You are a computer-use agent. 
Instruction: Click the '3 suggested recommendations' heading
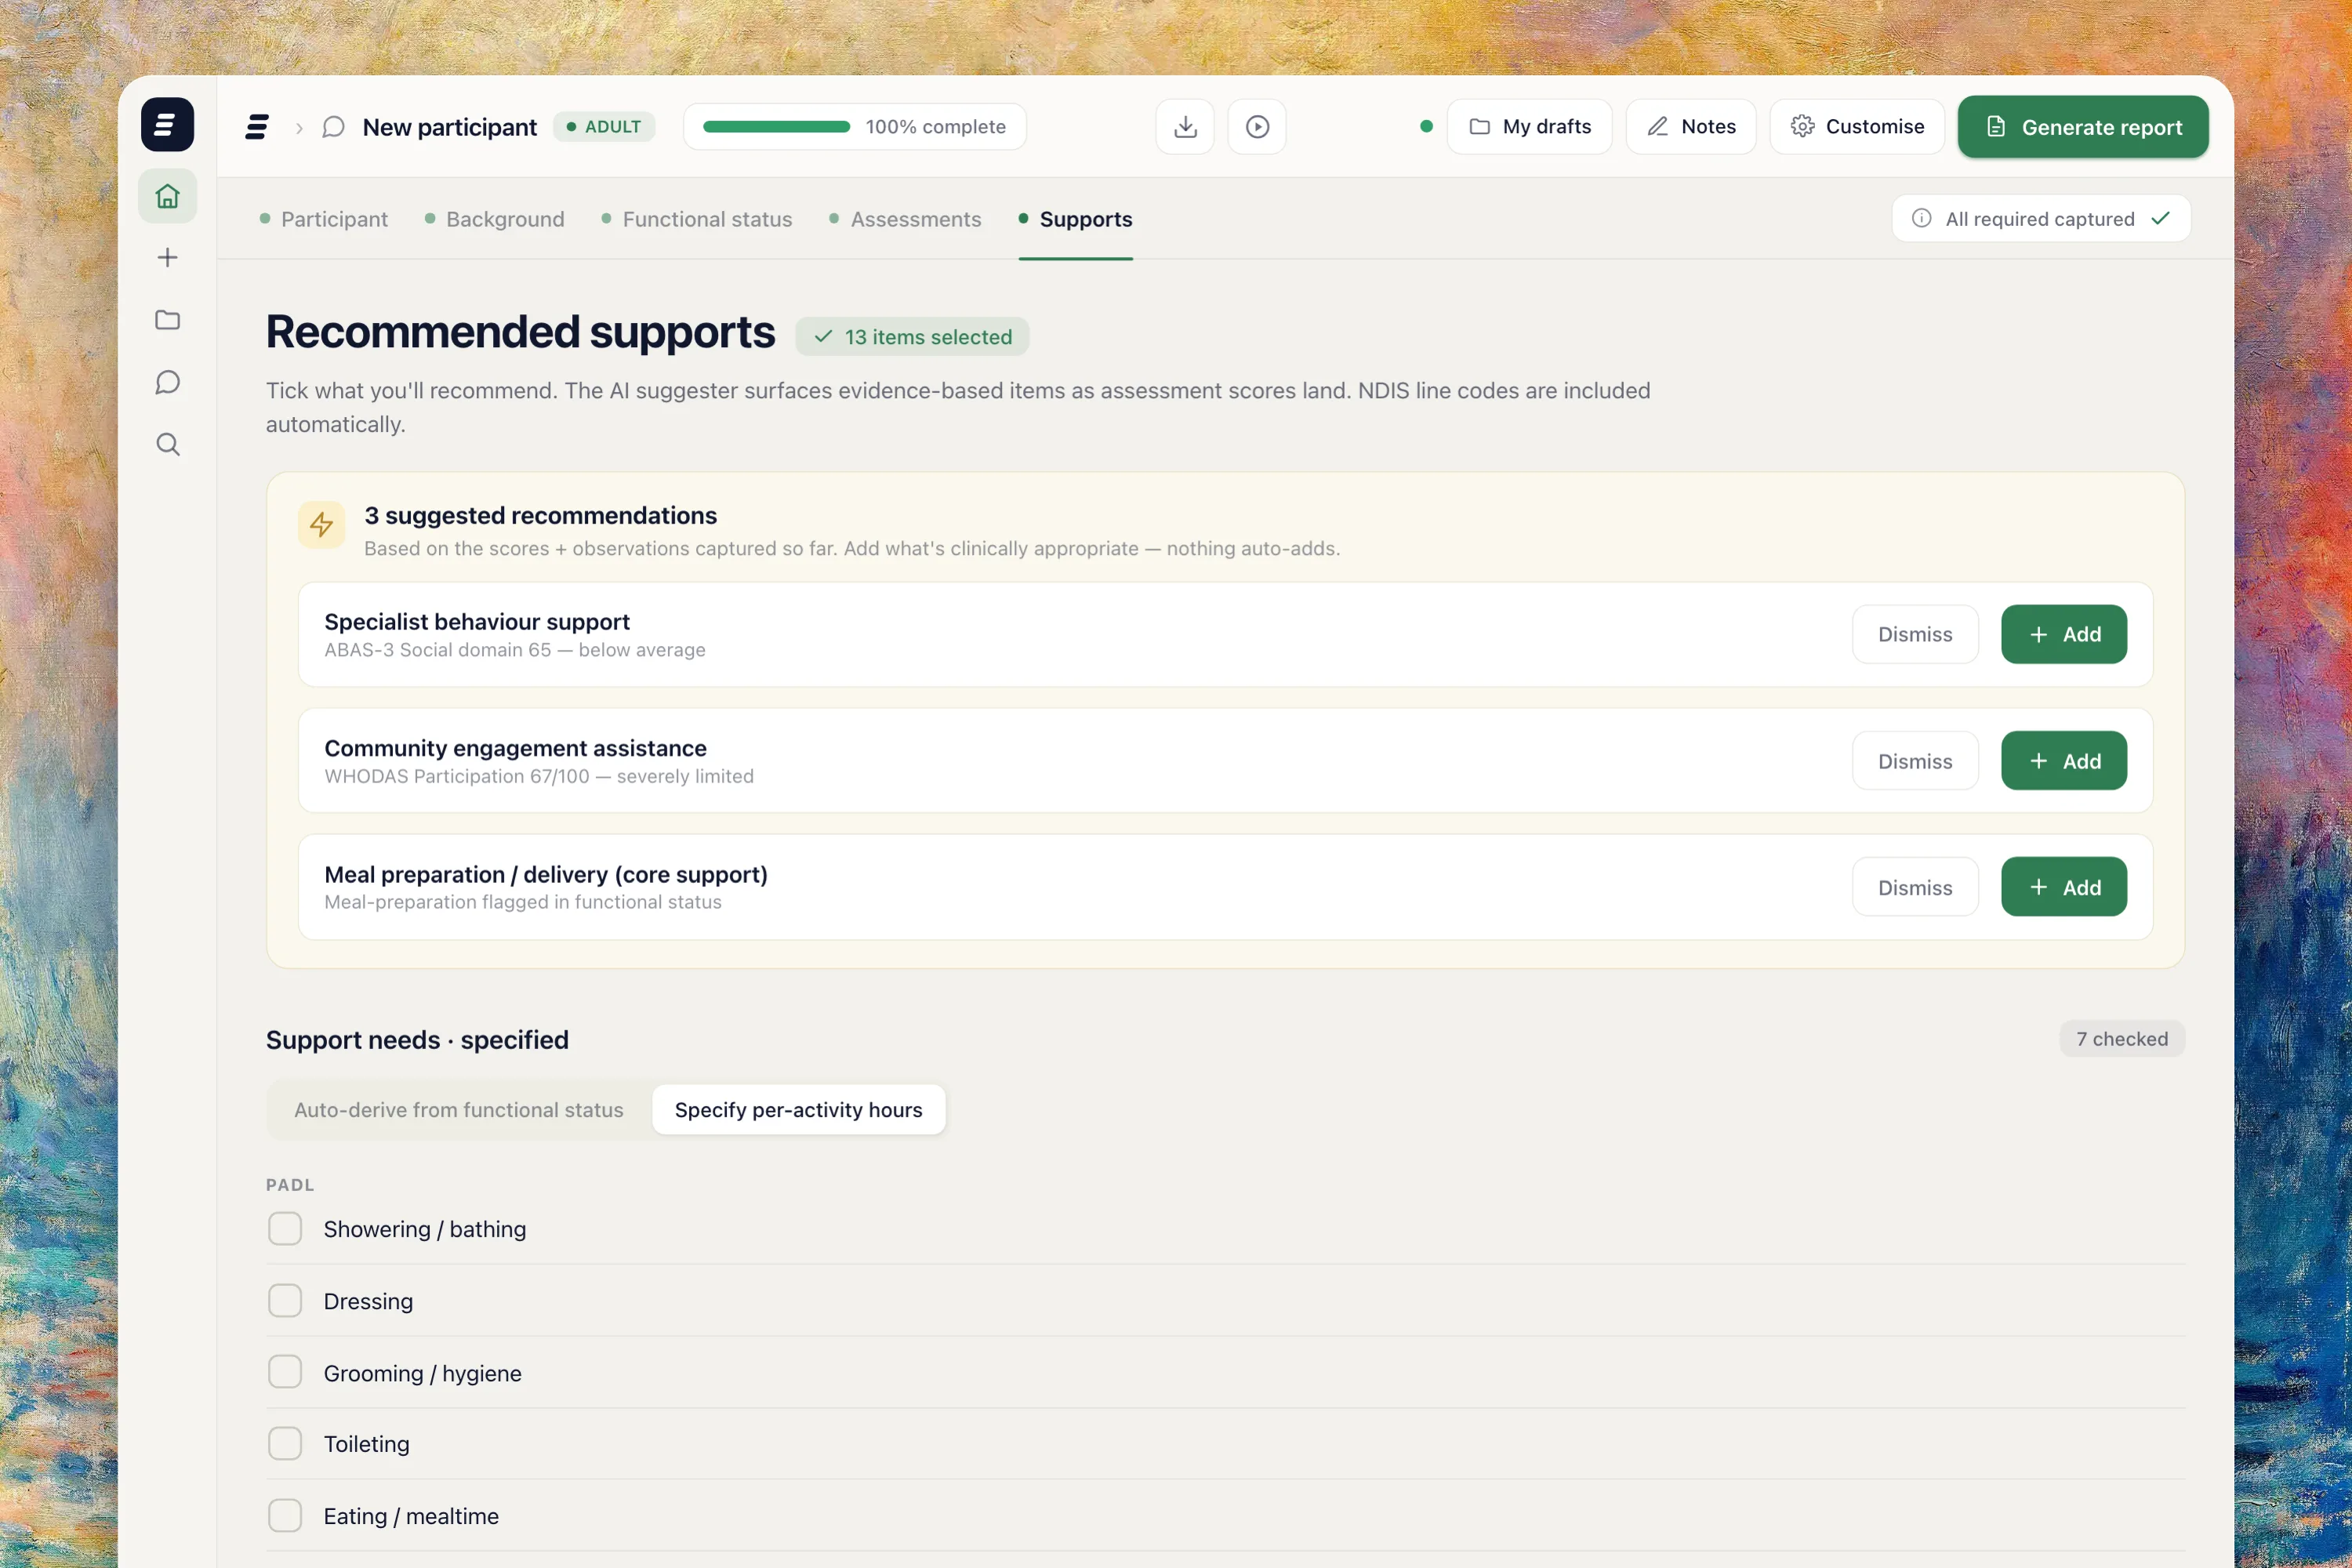click(540, 516)
